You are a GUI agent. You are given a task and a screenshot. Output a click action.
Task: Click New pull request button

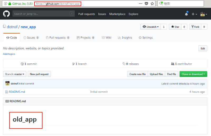(39, 74)
